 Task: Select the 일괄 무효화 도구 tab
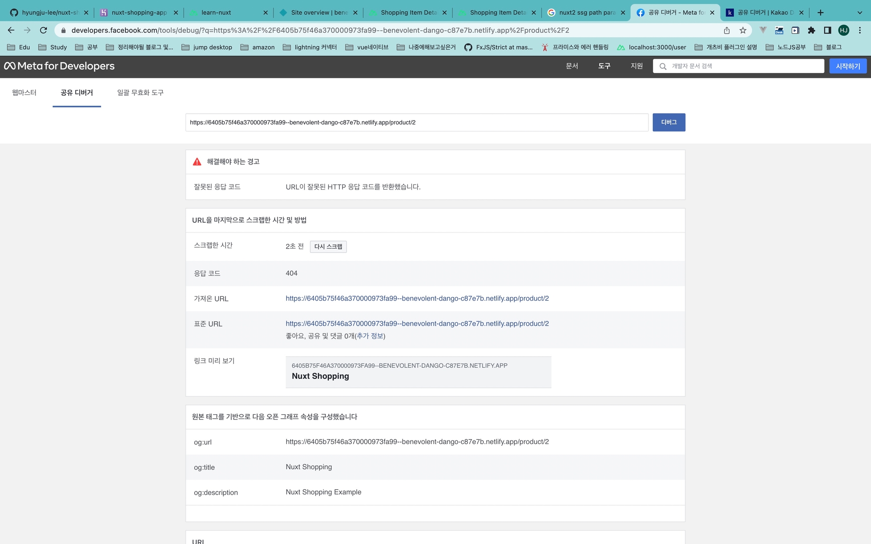click(x=140, y=93)
